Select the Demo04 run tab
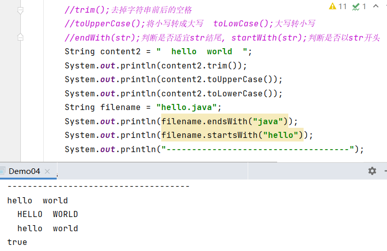This screenshot has width=387, height=251. [x=24, y=171]
